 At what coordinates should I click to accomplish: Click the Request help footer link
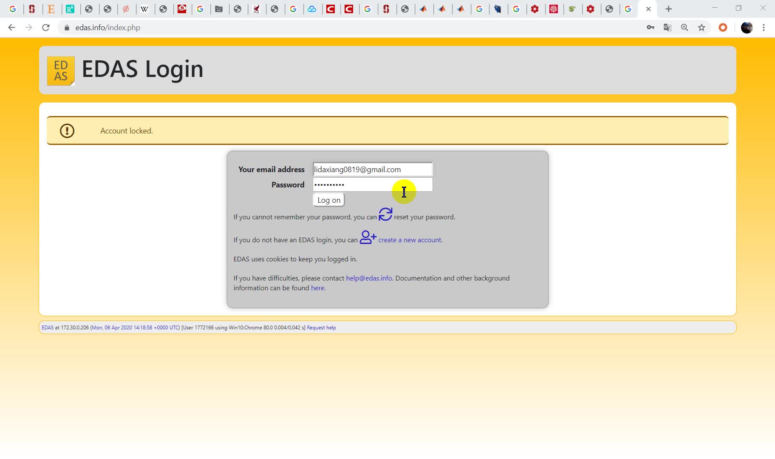click(321, 328)
